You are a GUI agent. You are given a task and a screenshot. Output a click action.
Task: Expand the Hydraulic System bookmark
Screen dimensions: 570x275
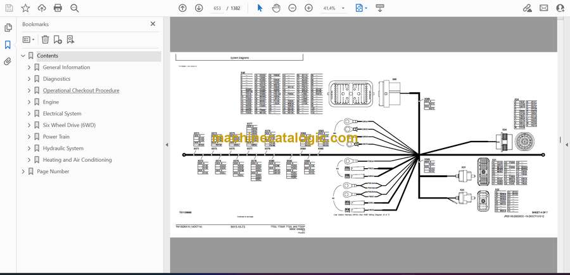[29, 149]
